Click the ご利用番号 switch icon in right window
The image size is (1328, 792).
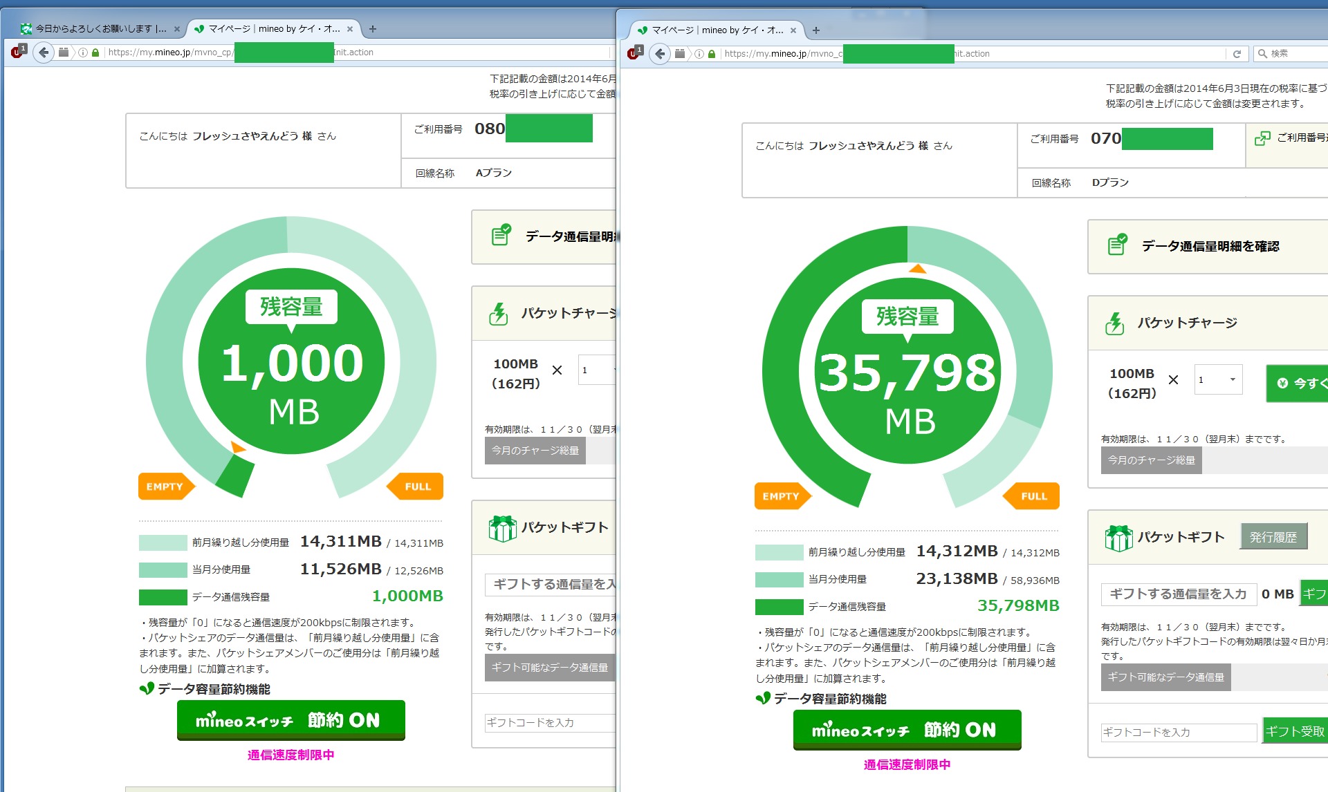(x=1262, y=138)
